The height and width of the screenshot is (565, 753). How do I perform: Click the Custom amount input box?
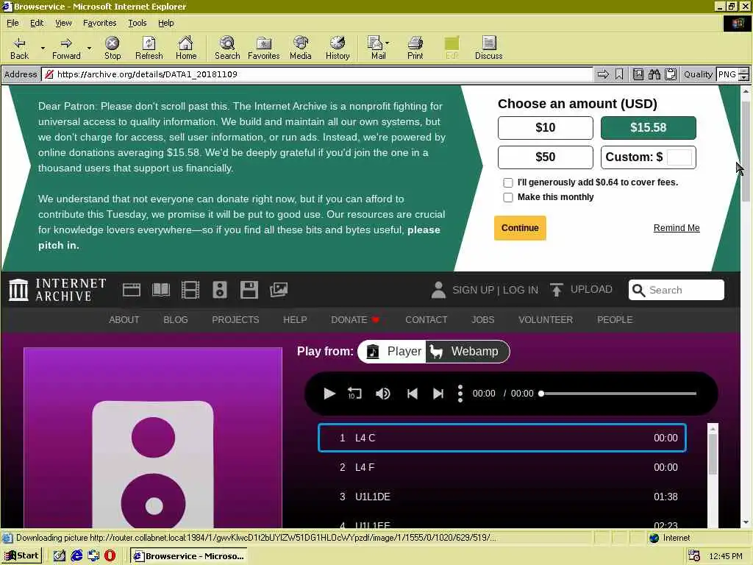[x=679, y=157]
